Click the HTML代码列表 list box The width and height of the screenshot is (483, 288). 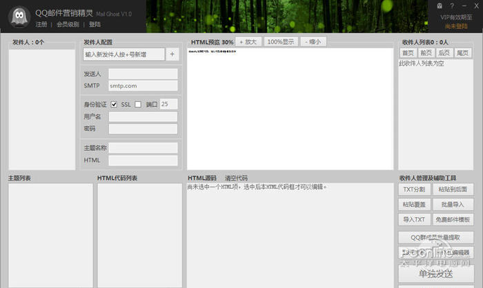[x=140, y=236]
